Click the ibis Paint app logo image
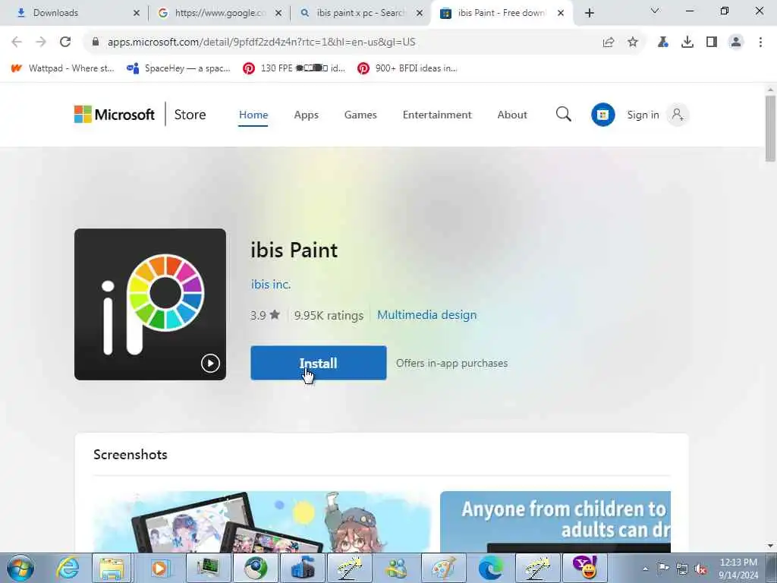Image resolution: width=777 pixels, height=583 pixels. (150, 304)
